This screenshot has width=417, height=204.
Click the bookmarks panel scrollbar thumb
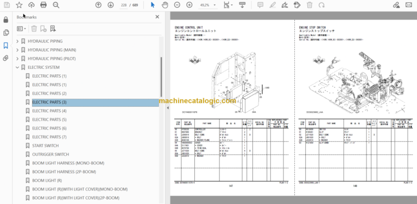click(x=161, y=76)
